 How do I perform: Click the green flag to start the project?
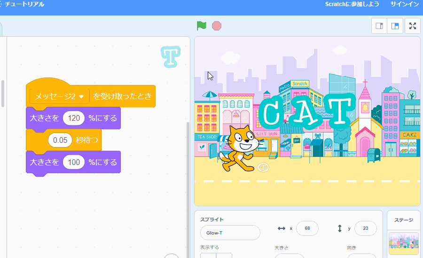point(202,26)
